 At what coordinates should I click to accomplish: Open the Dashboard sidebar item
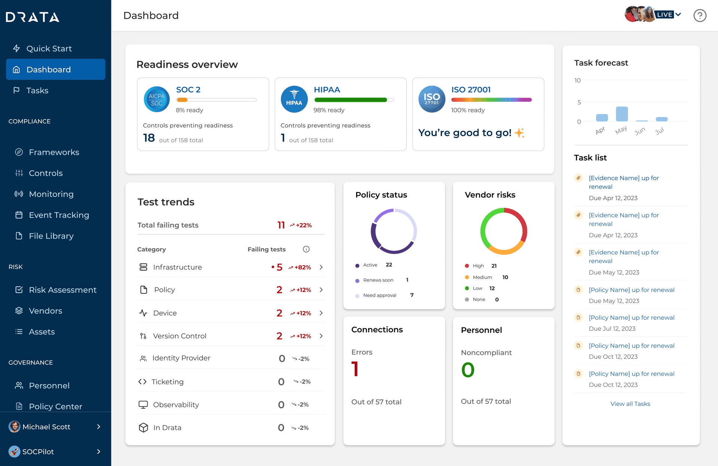pos(49,69)
